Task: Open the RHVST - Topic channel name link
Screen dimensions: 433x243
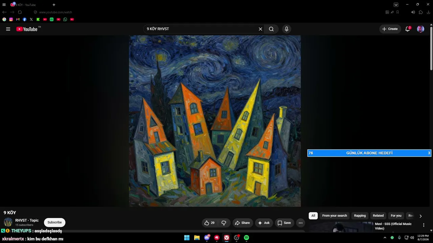Action: click(27, 220)
